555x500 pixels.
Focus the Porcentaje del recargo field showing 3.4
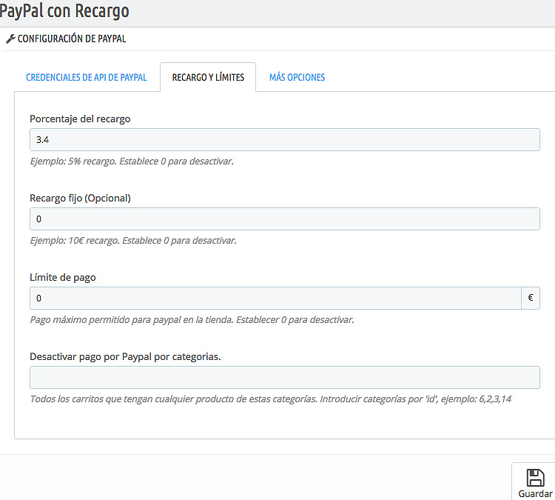285,139
